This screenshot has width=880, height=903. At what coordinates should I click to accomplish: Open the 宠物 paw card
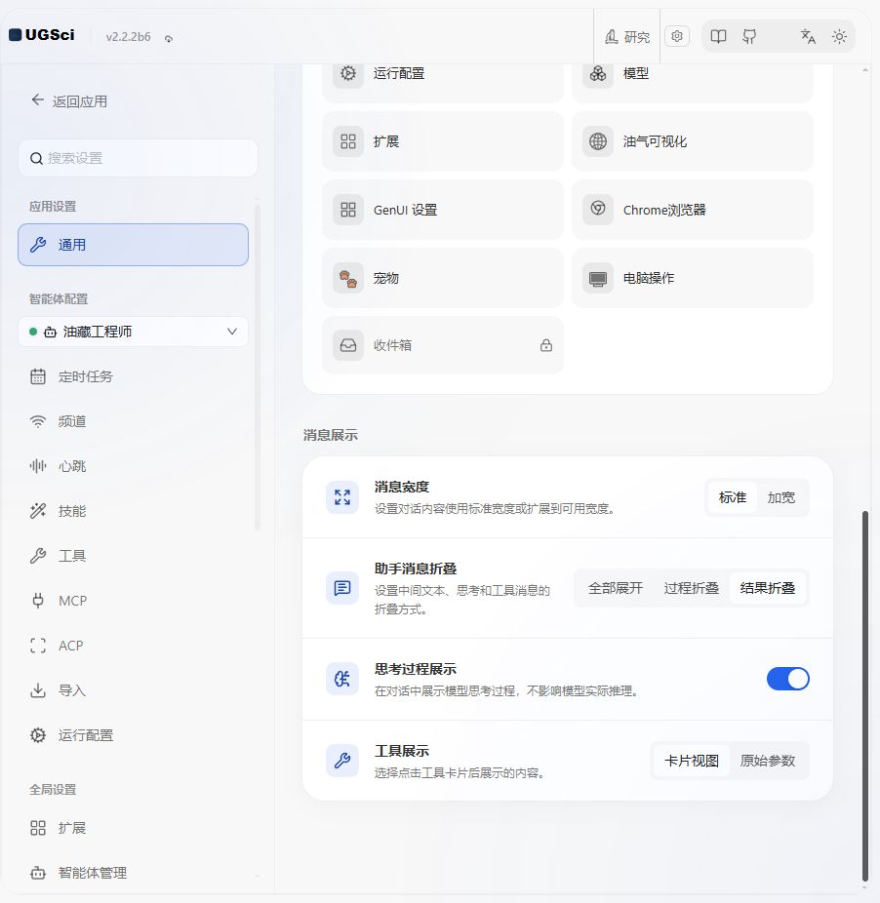(x=443, y=278)
